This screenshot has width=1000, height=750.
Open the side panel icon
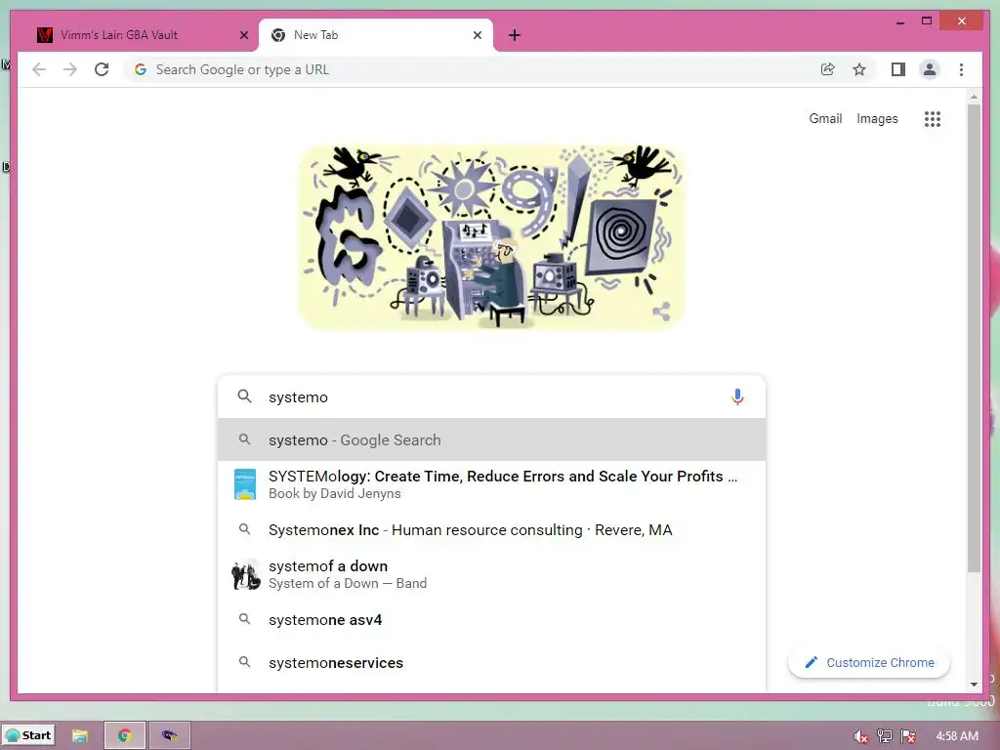(898, 69)
